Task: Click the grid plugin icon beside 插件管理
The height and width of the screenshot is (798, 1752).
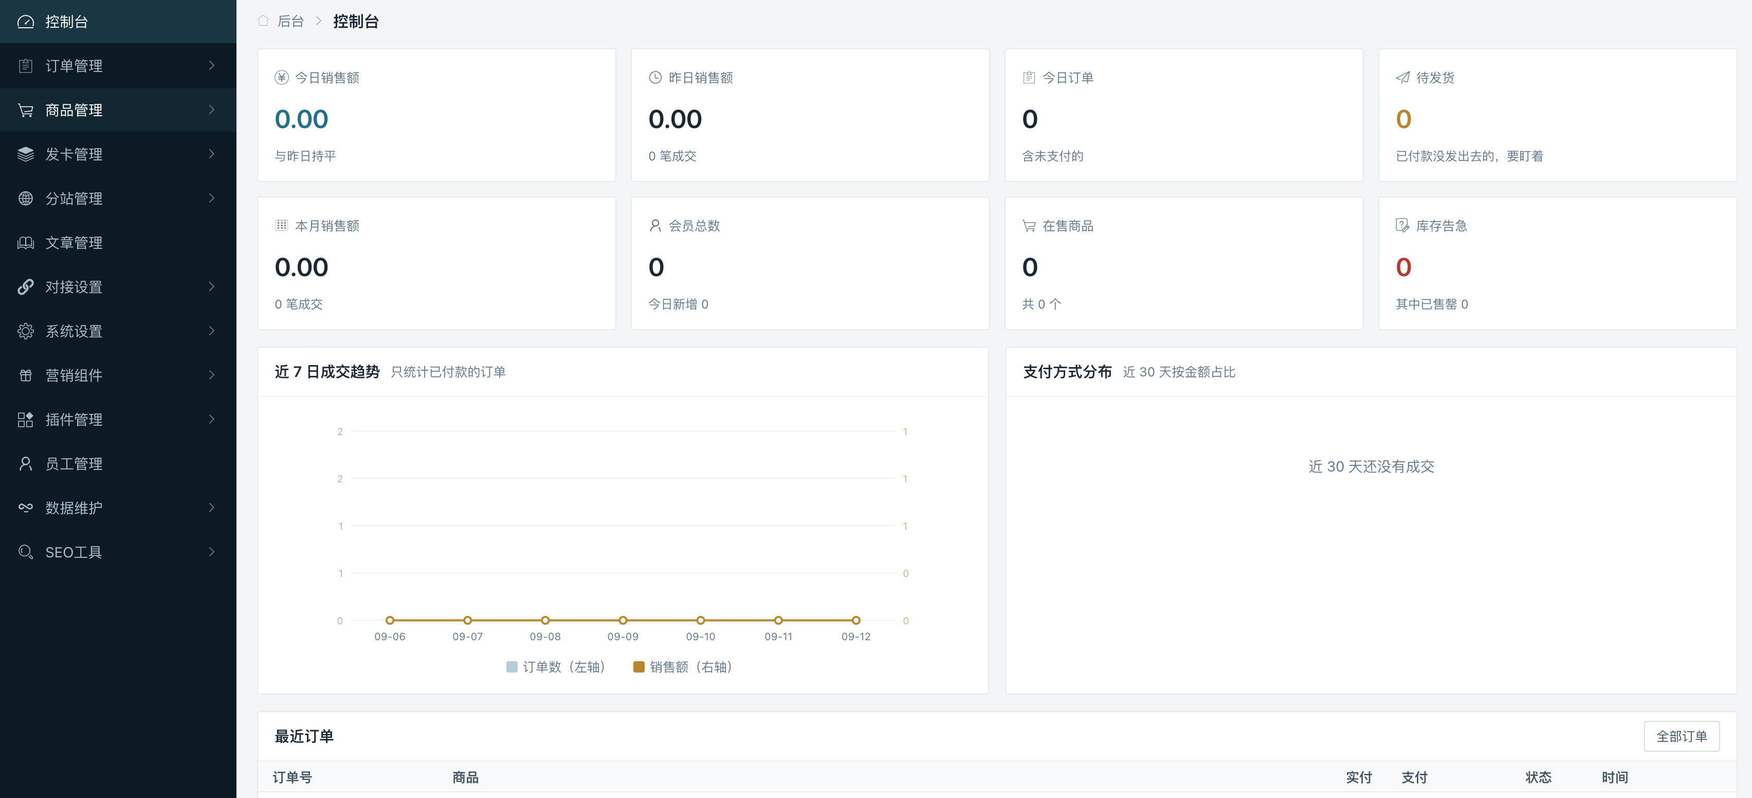Action: click(25, 420)
